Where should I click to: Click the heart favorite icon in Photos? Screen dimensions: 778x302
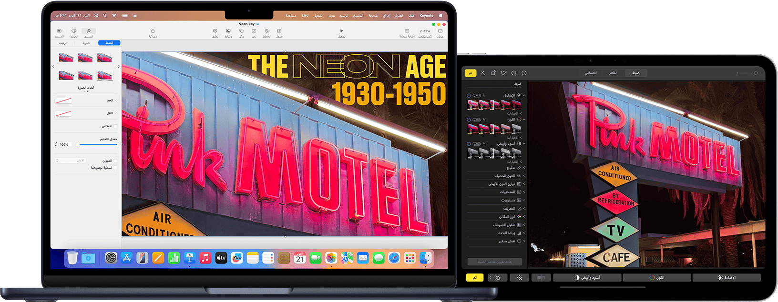tap(503, 73)
